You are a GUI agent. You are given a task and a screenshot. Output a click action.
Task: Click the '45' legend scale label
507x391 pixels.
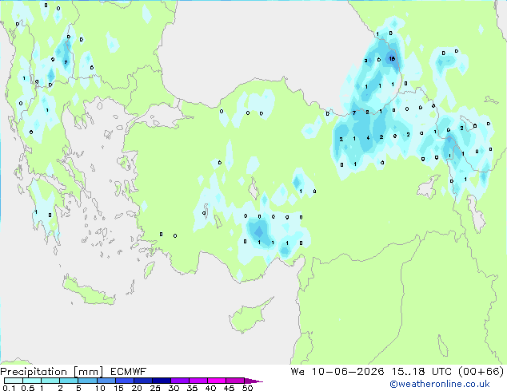pyautogui.click(x=229, y=388)
